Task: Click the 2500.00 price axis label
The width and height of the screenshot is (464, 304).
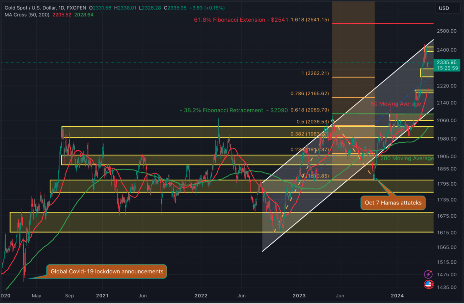Action: point(447,31)
